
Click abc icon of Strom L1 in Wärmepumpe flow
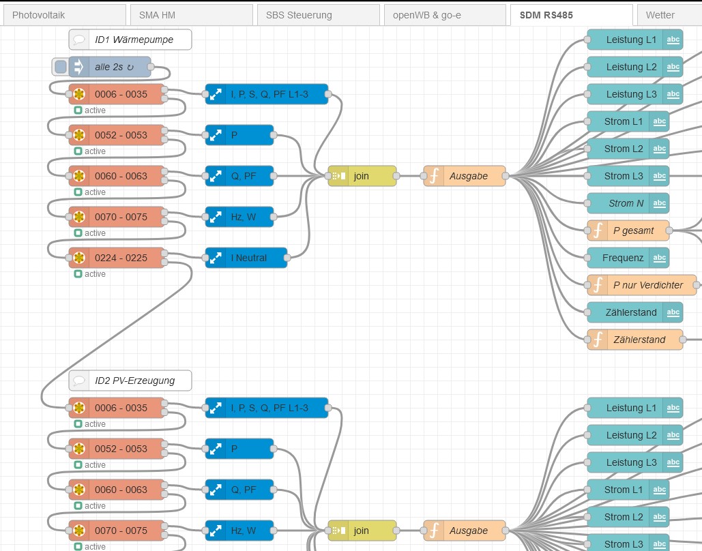pyautogui.click(x=660, y=121)
